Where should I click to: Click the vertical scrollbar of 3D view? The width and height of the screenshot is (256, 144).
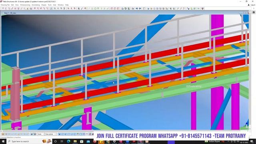coord(250,70)
